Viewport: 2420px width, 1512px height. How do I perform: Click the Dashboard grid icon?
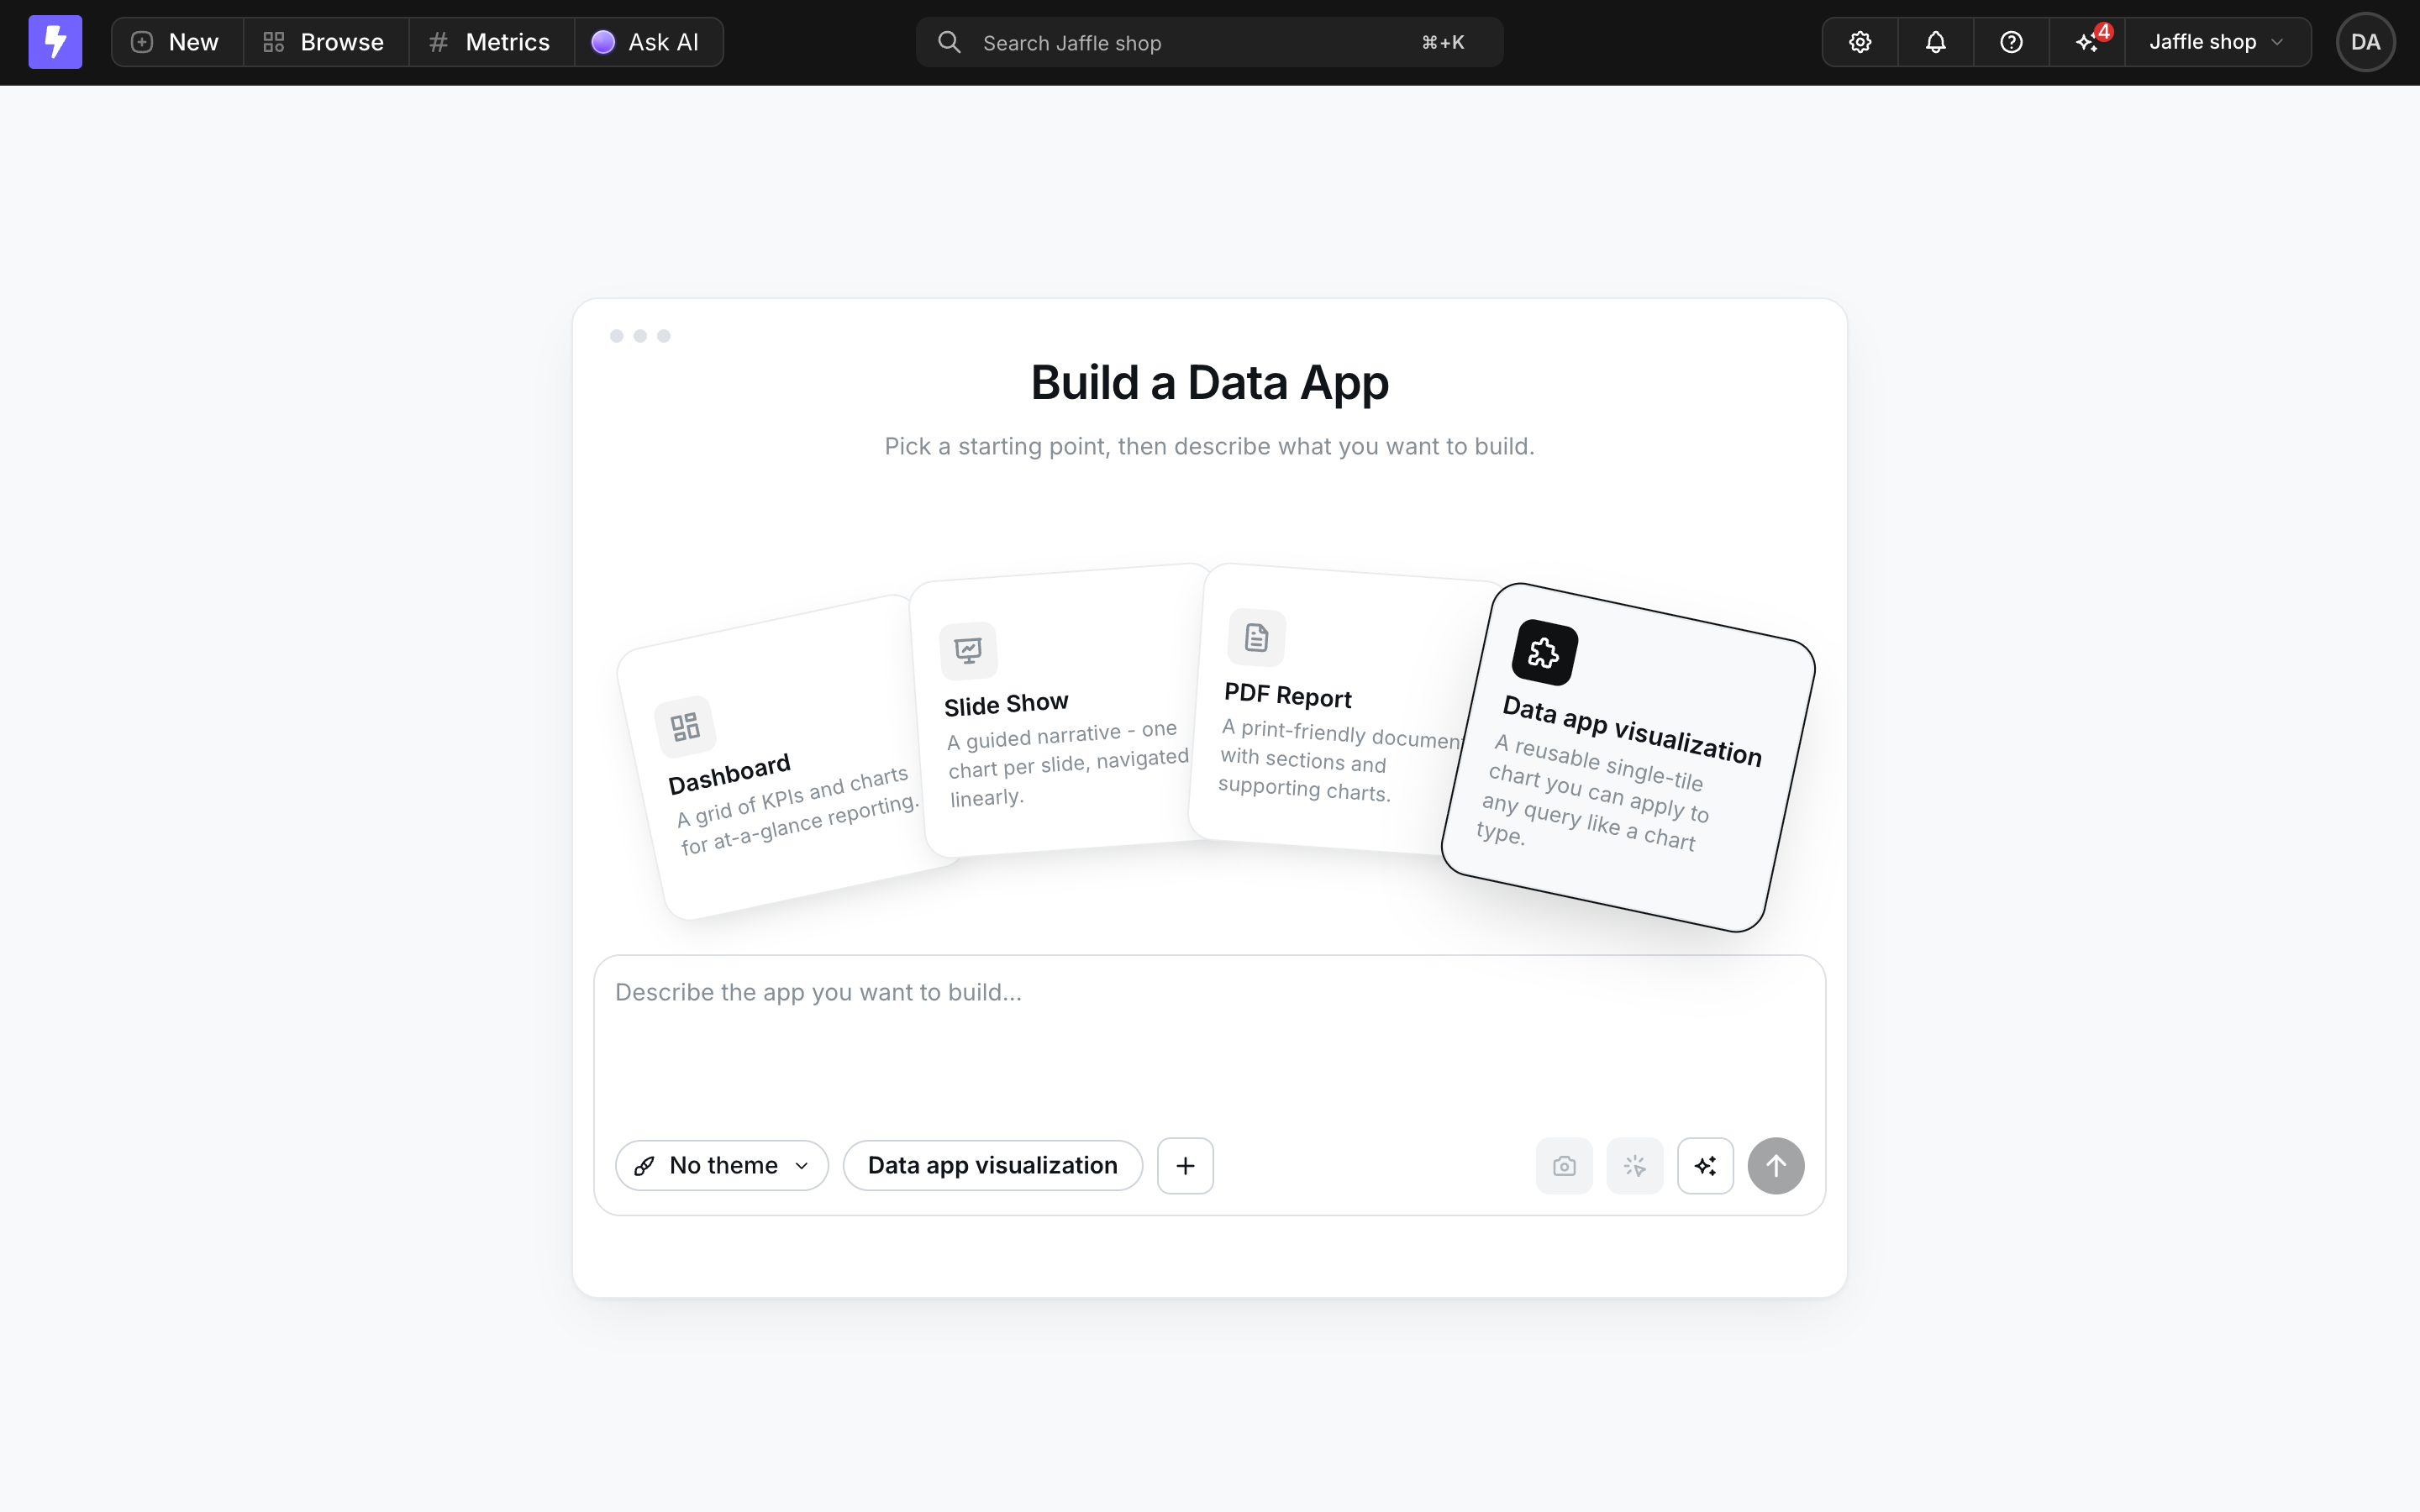coord(685,727)
